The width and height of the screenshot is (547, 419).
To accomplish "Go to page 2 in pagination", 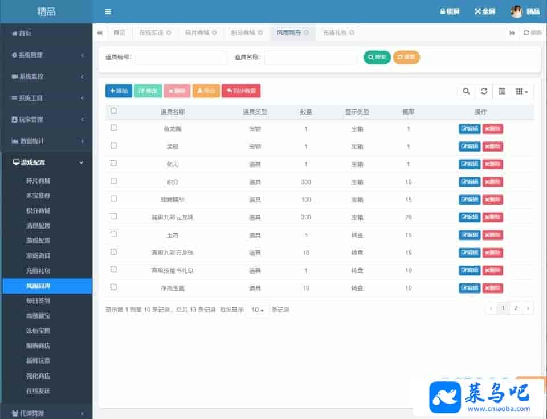I will [x=516, y=308].
